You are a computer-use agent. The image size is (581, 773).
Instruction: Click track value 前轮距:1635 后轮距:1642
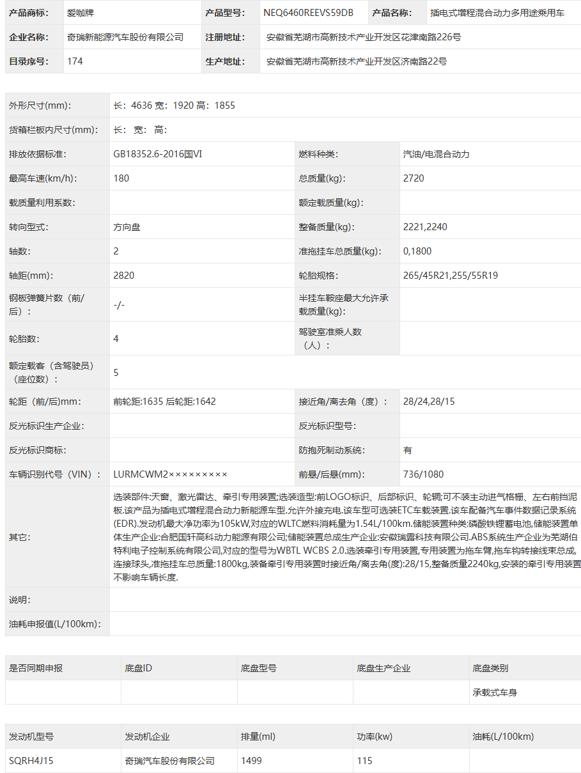pos(164,402)
